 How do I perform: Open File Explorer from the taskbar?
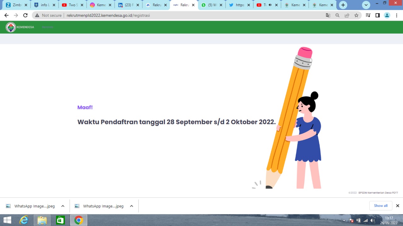[x=42, y=220]
